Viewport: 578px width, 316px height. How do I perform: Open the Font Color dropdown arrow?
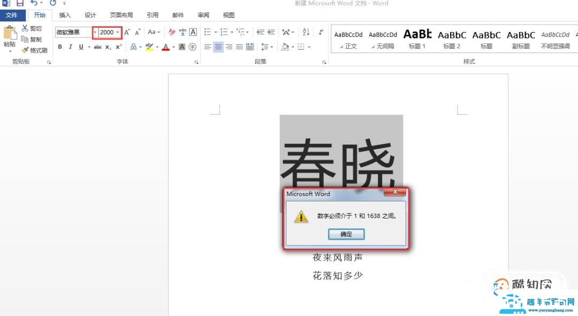coord(172,47)
